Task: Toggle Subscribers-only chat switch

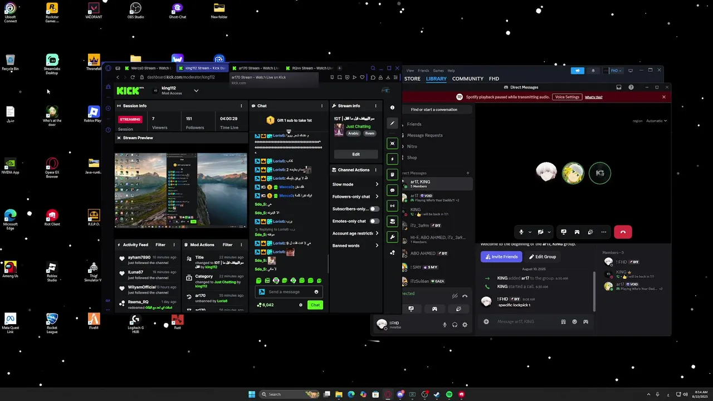Action: 374,209
